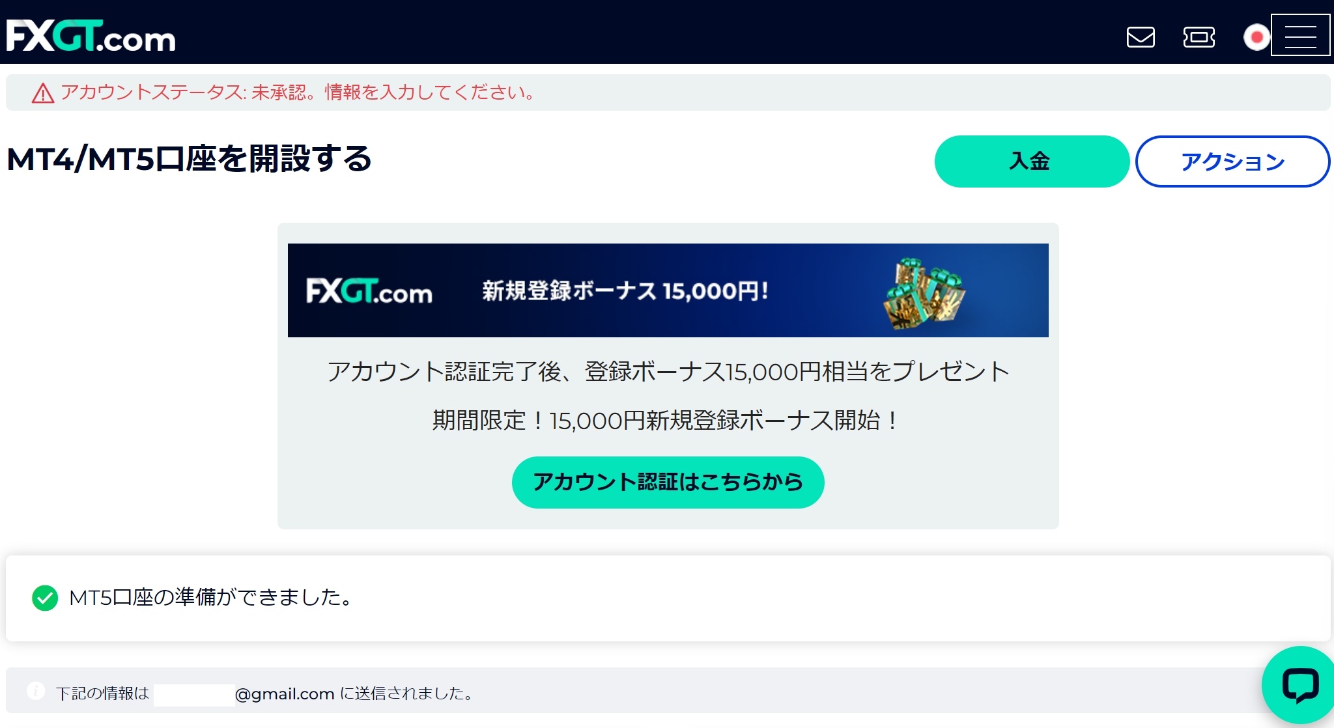This screenshot has width=1334, height=728.
Task: Change language via the Japan flag icon
Action: 1256,37
